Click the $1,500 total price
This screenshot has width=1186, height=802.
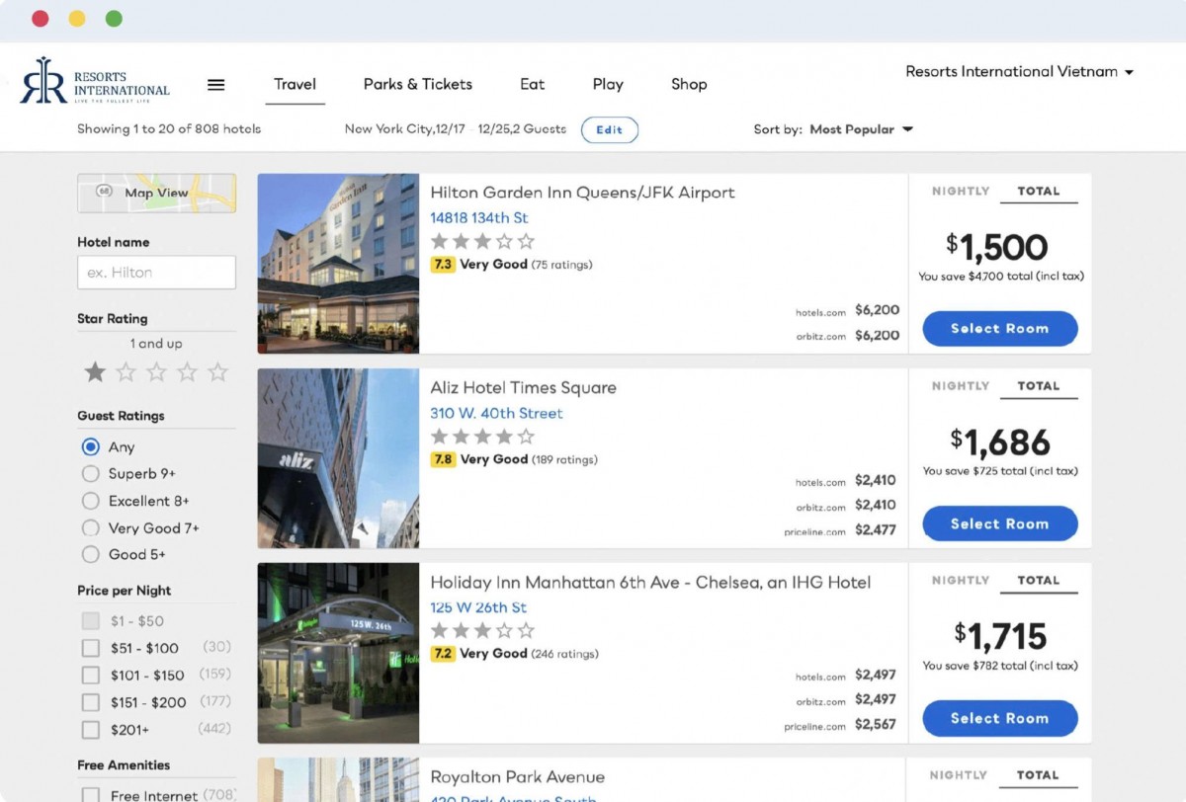(997, 247)
